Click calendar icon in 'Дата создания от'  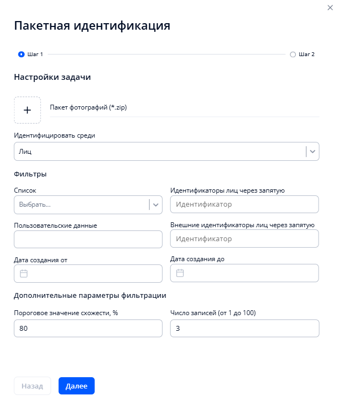(24, 274)
